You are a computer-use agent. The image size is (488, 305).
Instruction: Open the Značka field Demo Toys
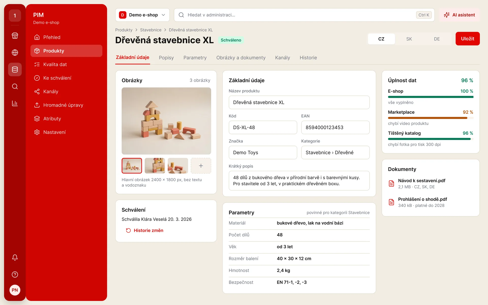point(263,152)
